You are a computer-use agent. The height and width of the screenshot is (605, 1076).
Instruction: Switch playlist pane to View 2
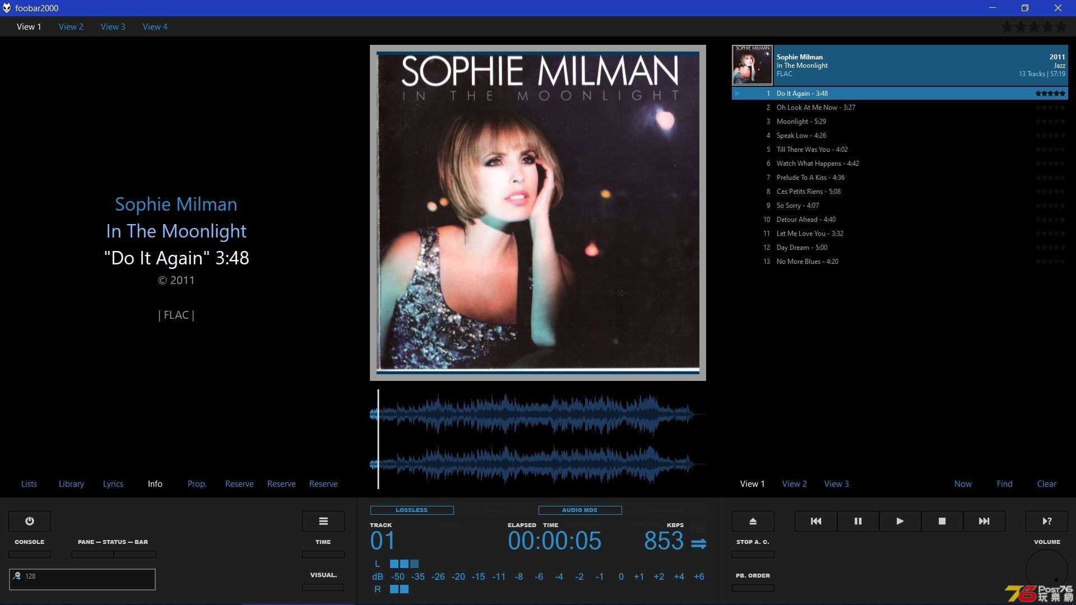click(795, 483)
